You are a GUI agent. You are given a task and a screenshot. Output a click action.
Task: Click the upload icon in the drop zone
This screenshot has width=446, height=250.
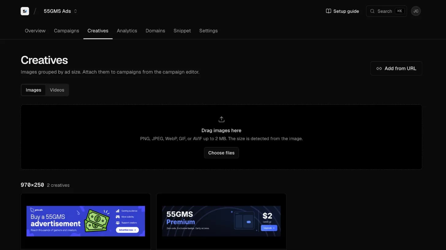click(x=221, y=119)
